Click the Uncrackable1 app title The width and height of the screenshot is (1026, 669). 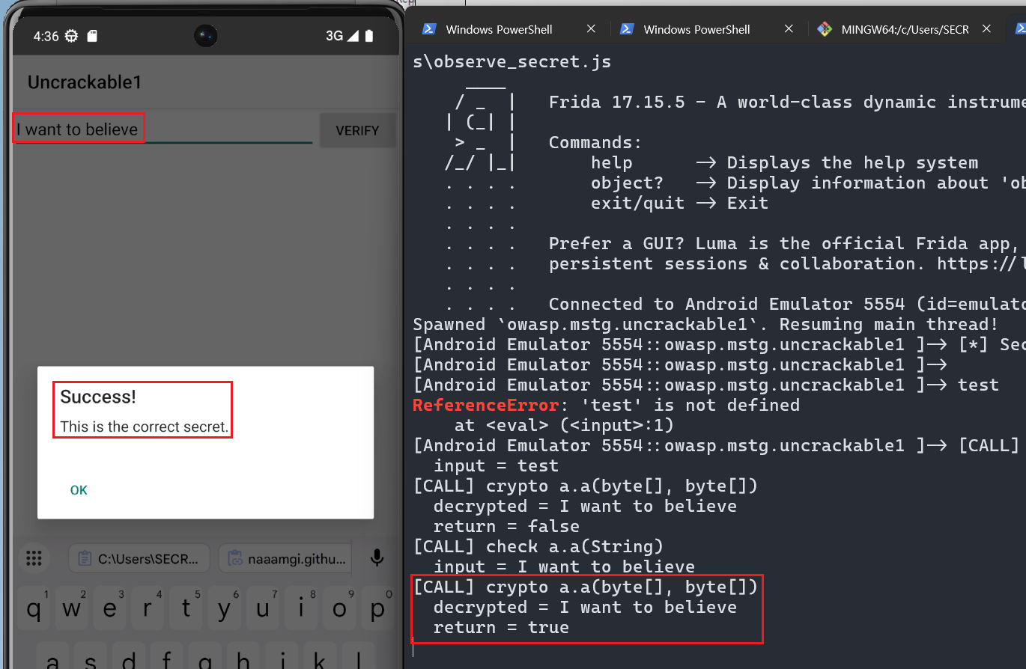click(85, 82)
